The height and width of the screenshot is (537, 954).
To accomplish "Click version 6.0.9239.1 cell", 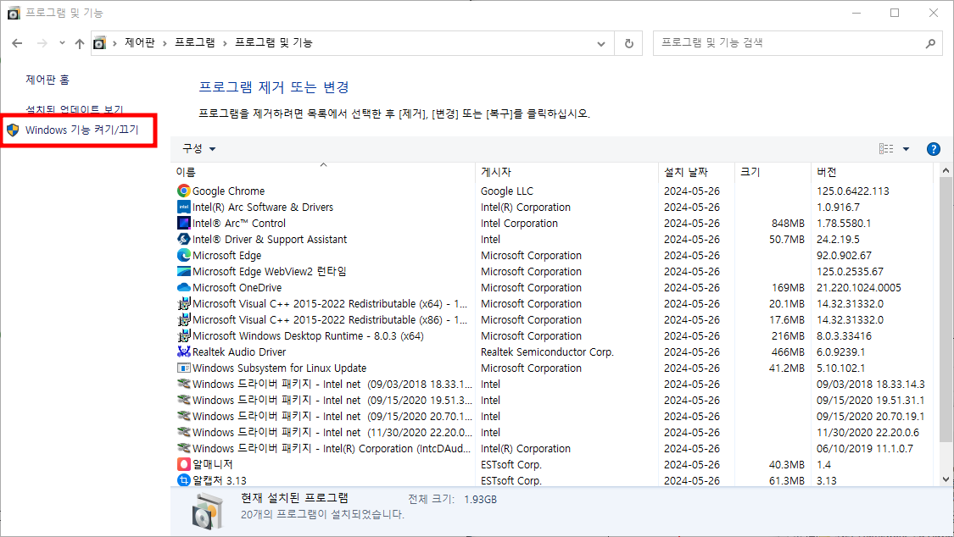I will 840,352.
